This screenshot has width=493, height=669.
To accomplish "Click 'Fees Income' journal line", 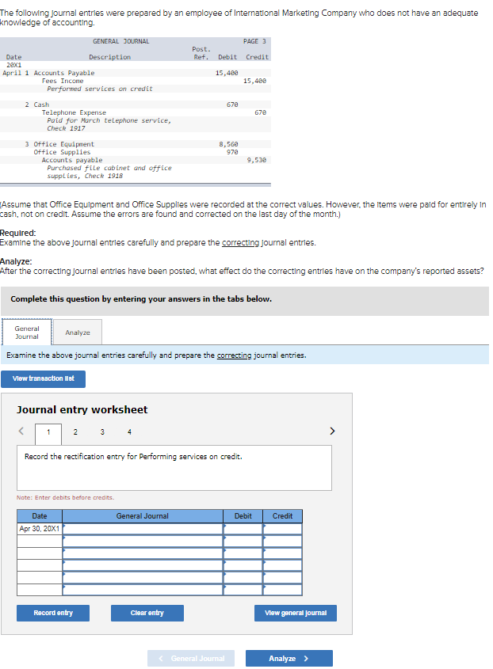I will click(63, 81).
